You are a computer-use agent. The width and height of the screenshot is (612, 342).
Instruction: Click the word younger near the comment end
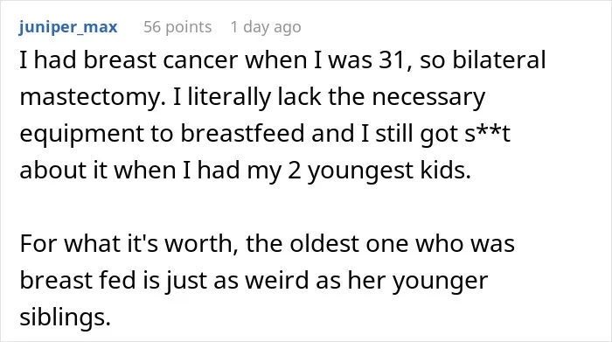coord(440,281)
